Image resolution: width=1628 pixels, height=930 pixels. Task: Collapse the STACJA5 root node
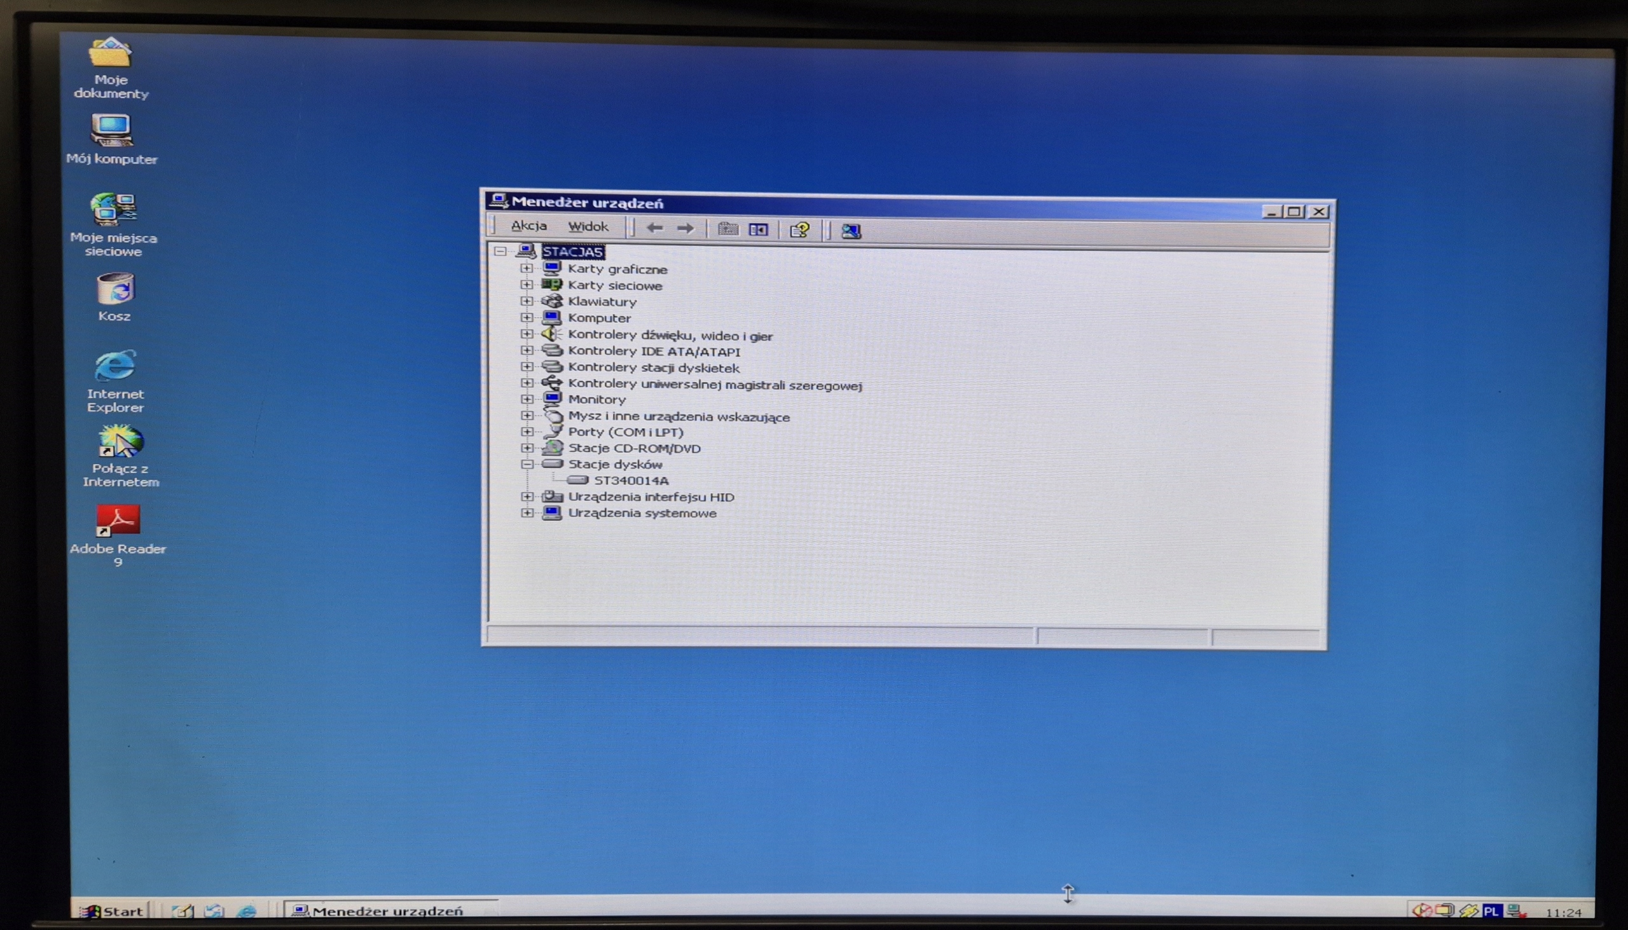[x=500, y=251]
